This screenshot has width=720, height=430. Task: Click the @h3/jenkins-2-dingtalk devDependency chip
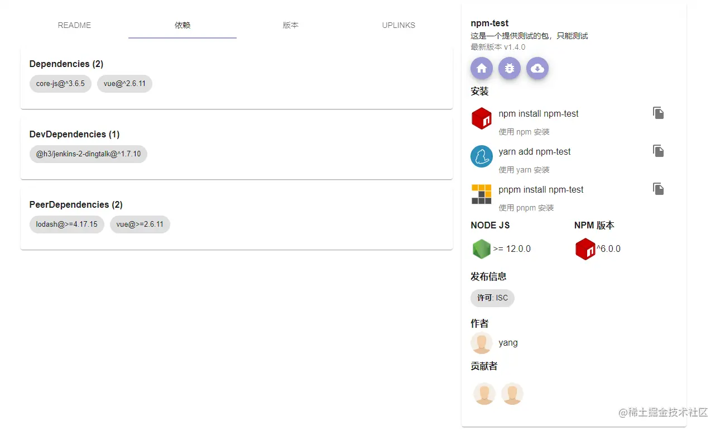88,154
